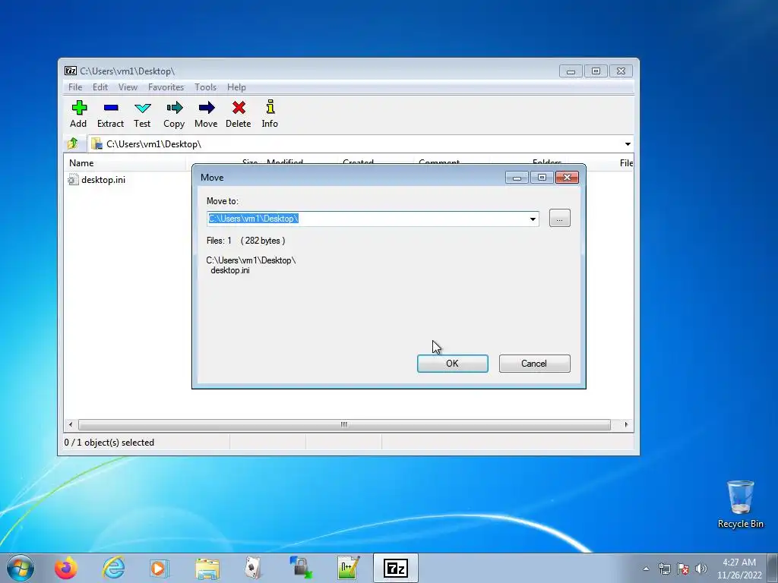778x583 pixels.
Task: Open Windows Media Player taskbar icon
Action: (160, 568)
